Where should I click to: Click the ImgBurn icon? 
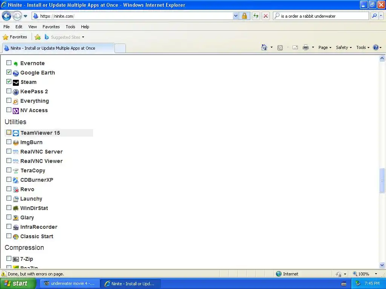(16, 143)
